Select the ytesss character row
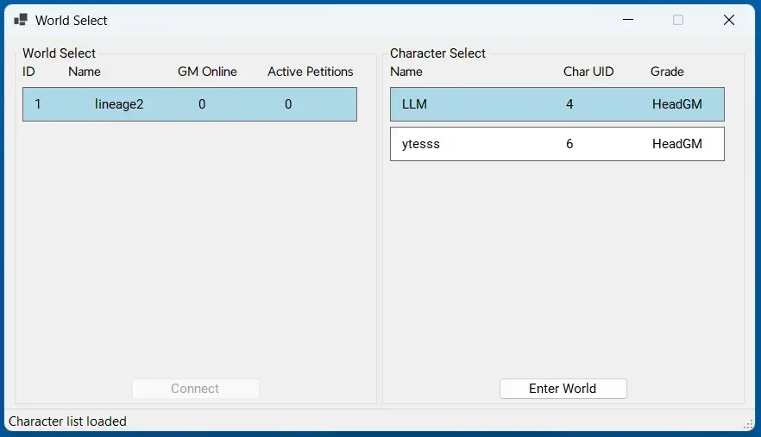761x437 pixels. click(x=557, y=144)
